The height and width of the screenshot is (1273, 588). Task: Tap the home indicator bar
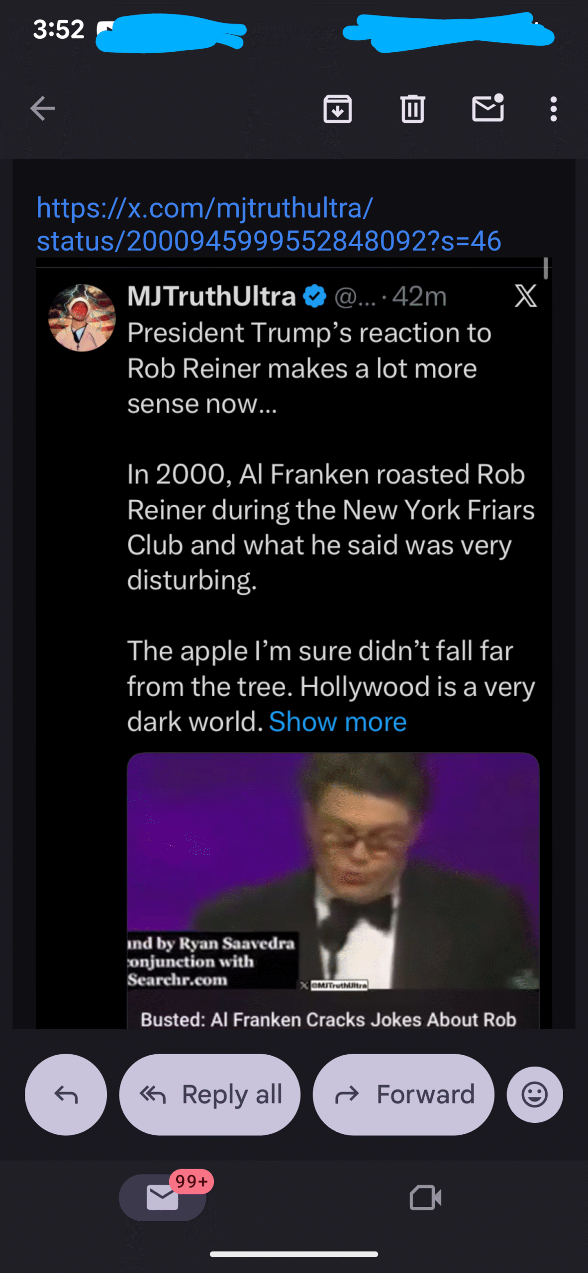tap(294, 1254)
